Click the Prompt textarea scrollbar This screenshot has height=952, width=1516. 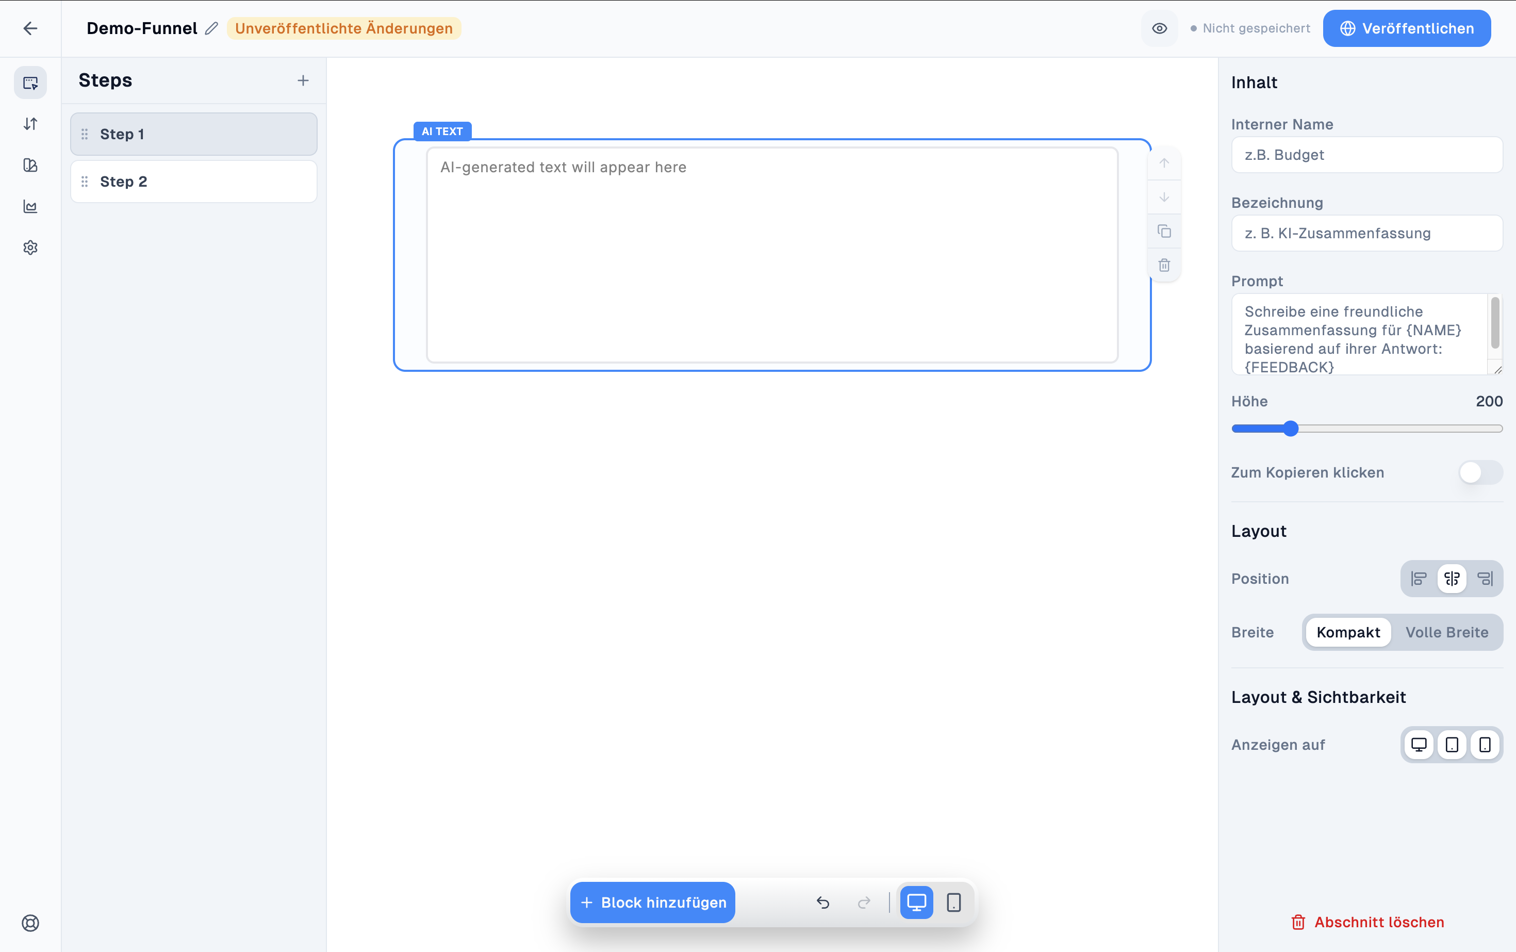pos(1495,324)
